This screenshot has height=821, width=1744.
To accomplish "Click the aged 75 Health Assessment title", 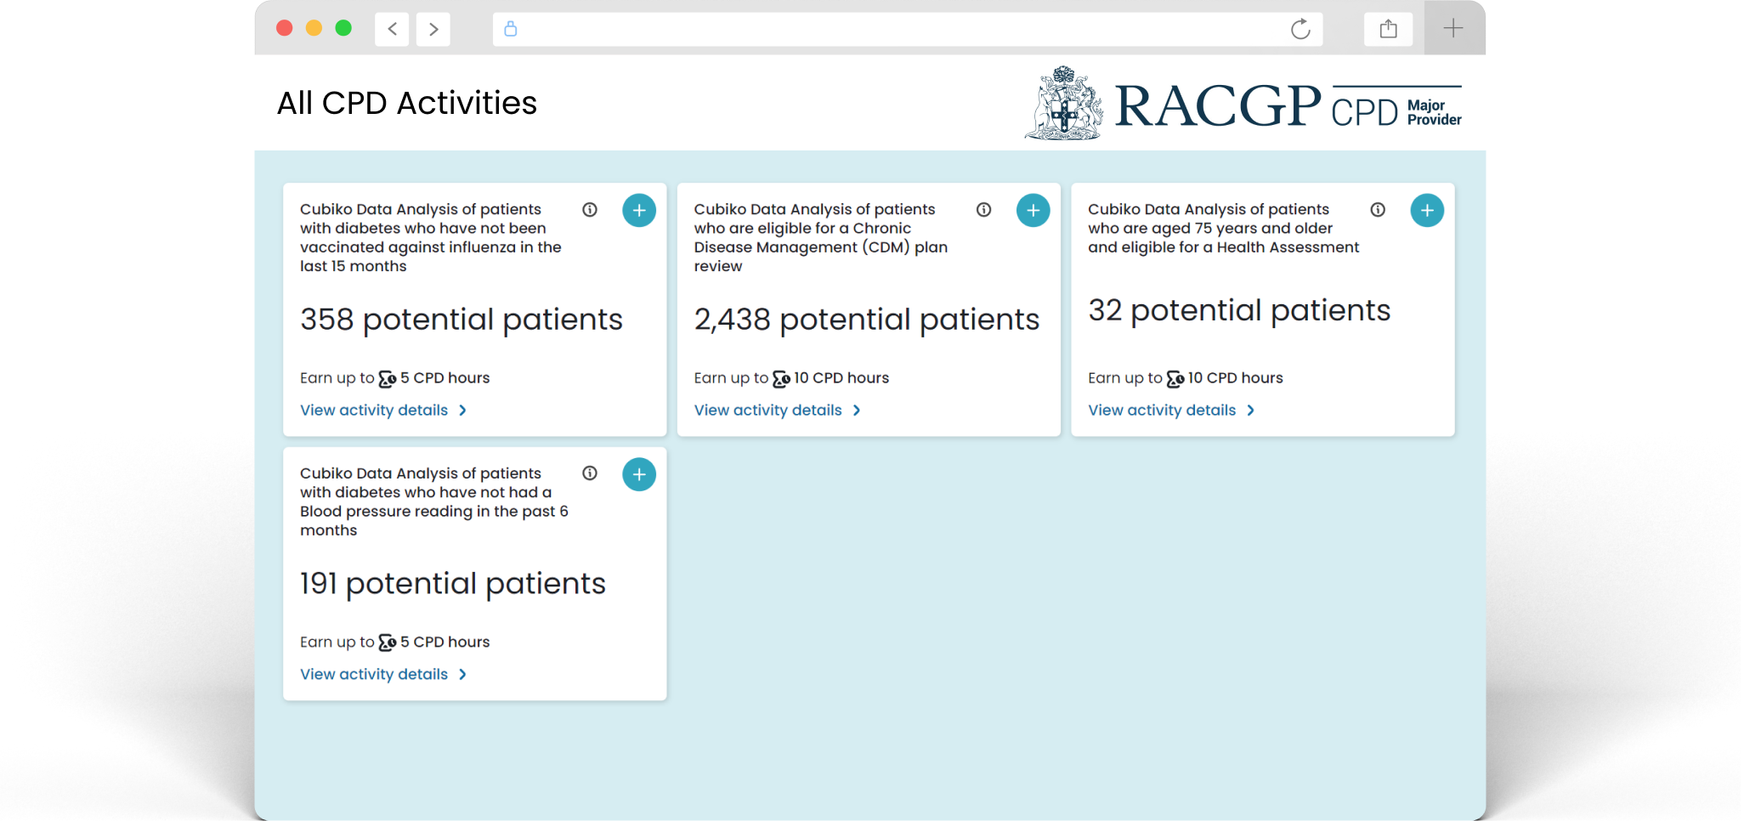I will coord(1224,228).
